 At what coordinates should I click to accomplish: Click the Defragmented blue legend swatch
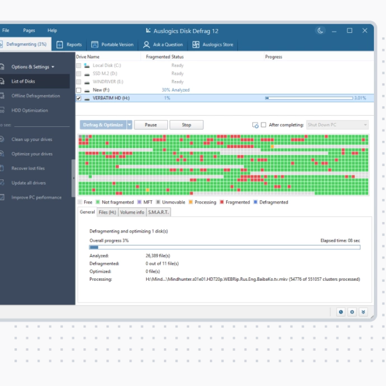pyautogui.click(x=255, y=202)
